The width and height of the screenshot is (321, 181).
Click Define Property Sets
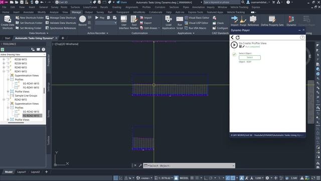click(272, 21)
